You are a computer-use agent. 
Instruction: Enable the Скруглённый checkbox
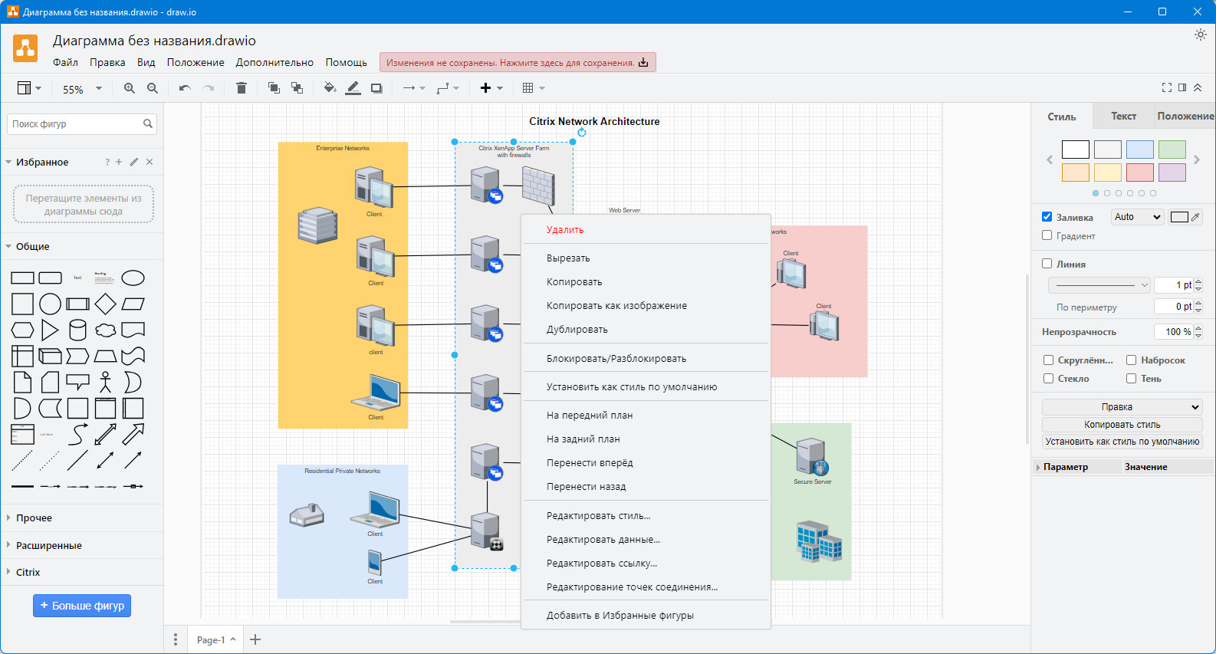point(1048,360)
